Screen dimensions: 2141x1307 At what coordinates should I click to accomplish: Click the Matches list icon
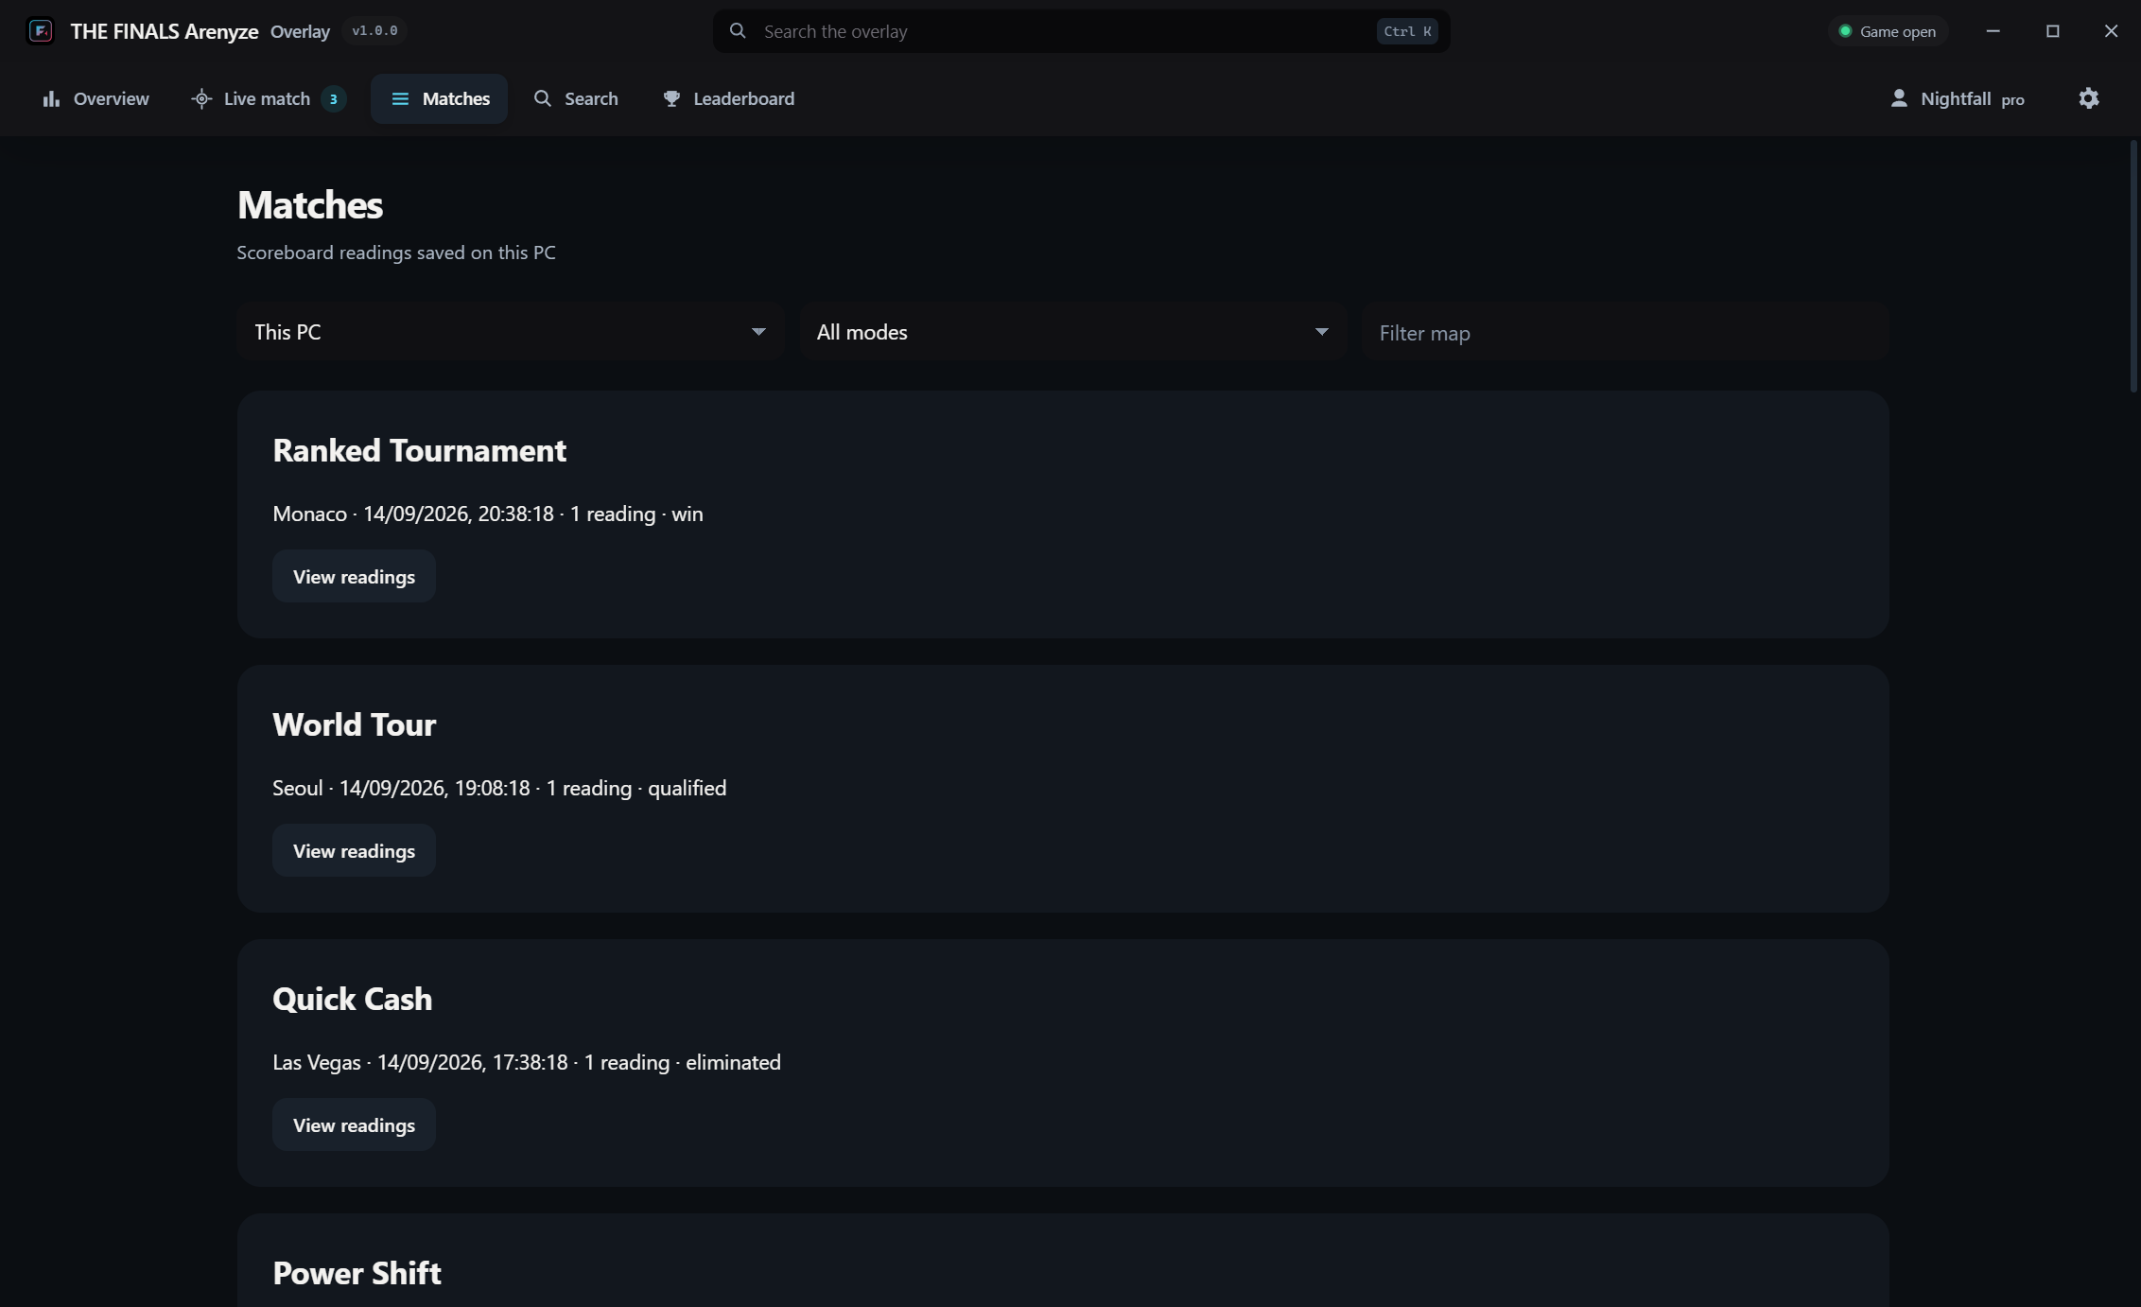[x=400, y=98]
